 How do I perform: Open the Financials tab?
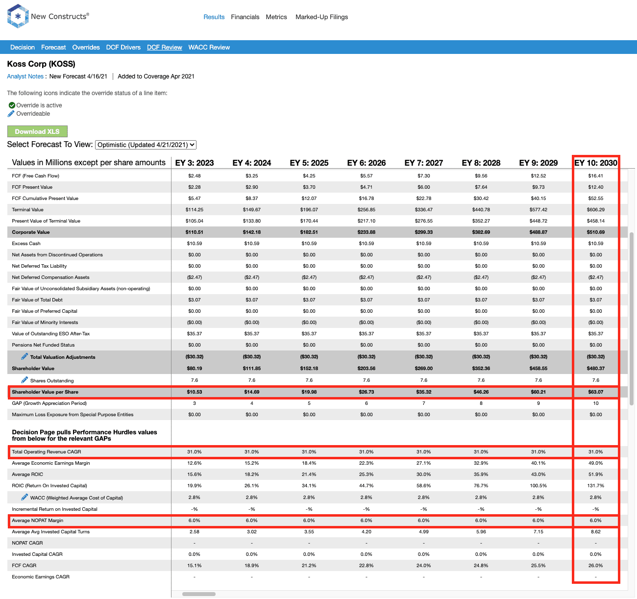[245, 17]
